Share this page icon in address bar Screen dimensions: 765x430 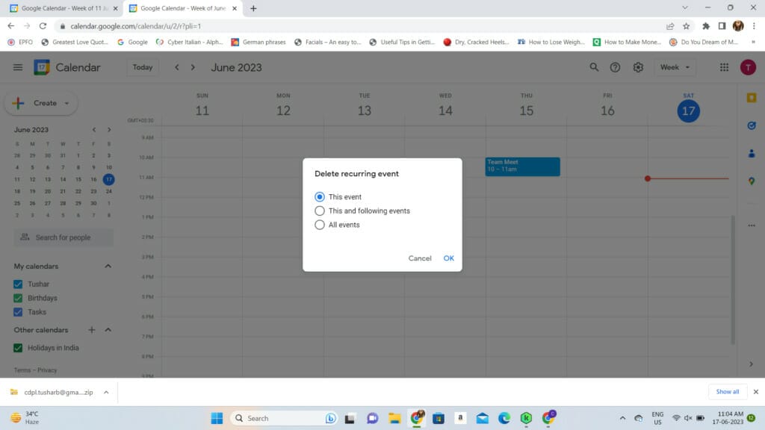tap(670, 26)
